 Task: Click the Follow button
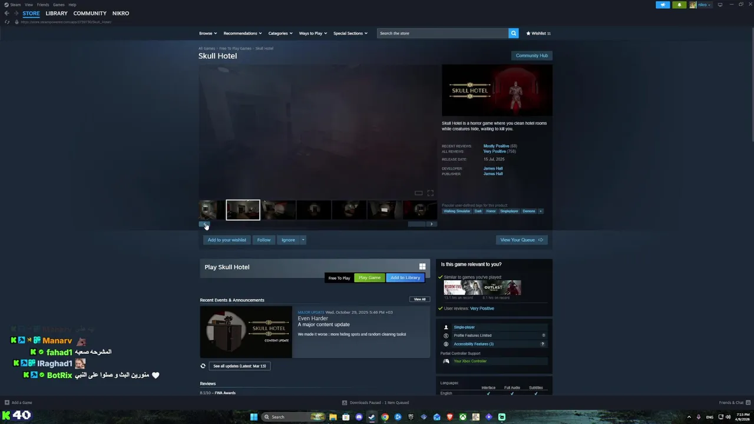tap(264, 240)
